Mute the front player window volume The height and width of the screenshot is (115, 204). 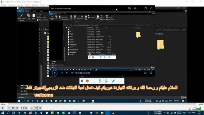[x=72, y=73]
